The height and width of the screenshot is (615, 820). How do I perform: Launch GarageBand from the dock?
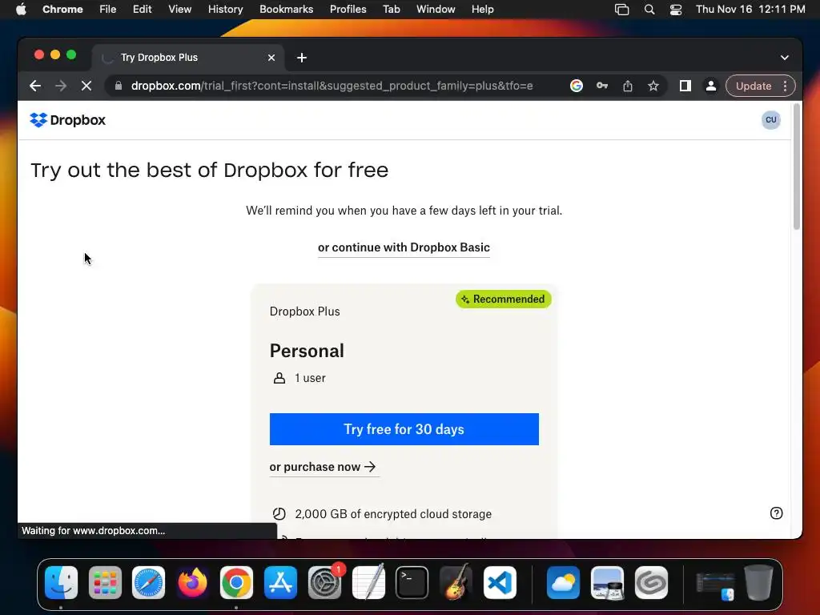point(456,583)
